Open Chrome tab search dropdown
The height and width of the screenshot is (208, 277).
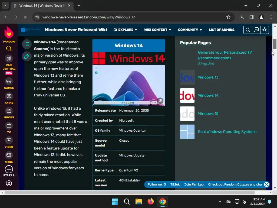[5, 5]
